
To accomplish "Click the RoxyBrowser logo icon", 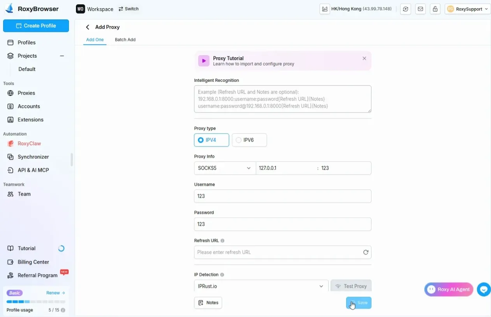I will (x=9, y=8).
